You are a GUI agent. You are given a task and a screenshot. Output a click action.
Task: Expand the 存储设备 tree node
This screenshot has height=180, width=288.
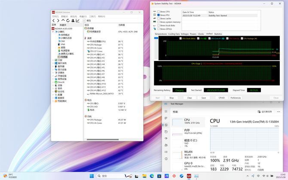click(x=53, y=76)
